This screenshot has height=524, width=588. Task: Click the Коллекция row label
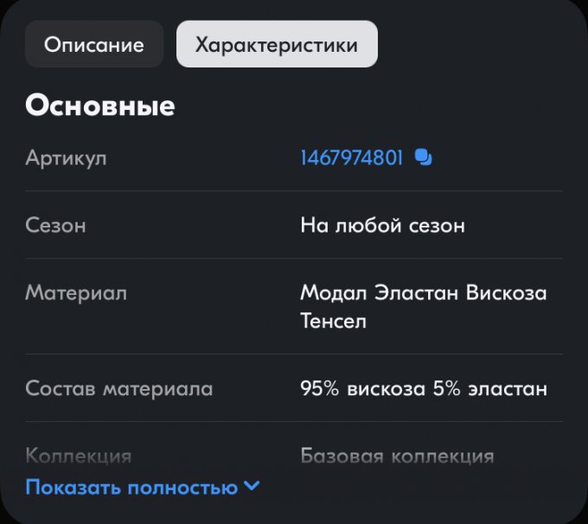coord(79,456)
